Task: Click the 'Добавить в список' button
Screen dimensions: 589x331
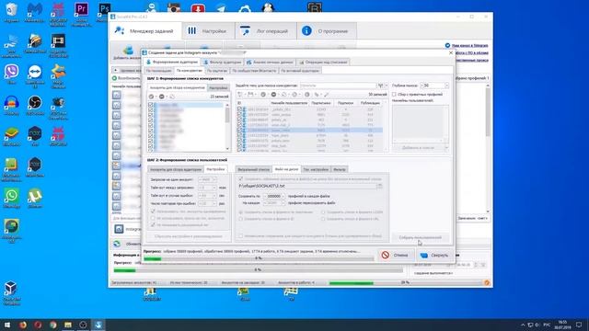Action: coord(418,148)
